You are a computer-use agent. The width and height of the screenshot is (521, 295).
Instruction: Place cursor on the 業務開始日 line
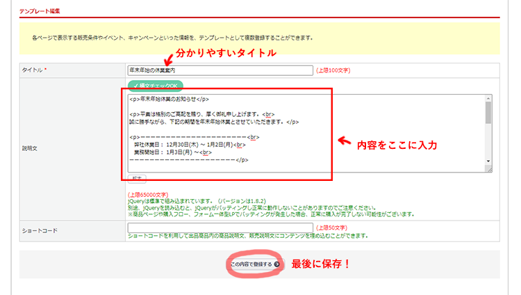(x=174, y=152)
